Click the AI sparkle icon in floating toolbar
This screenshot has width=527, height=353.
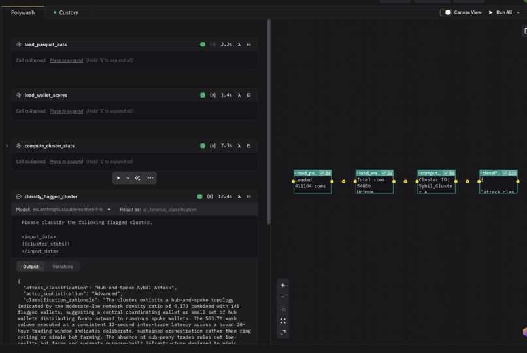(137, 178)
